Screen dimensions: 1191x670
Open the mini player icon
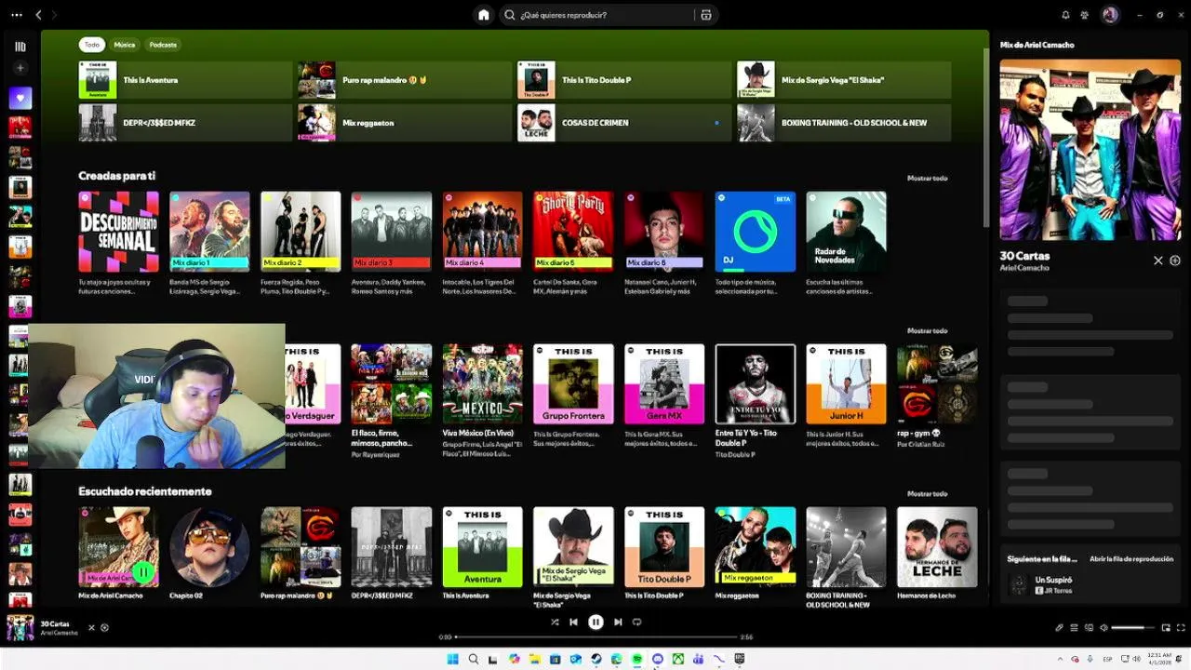1166,627
